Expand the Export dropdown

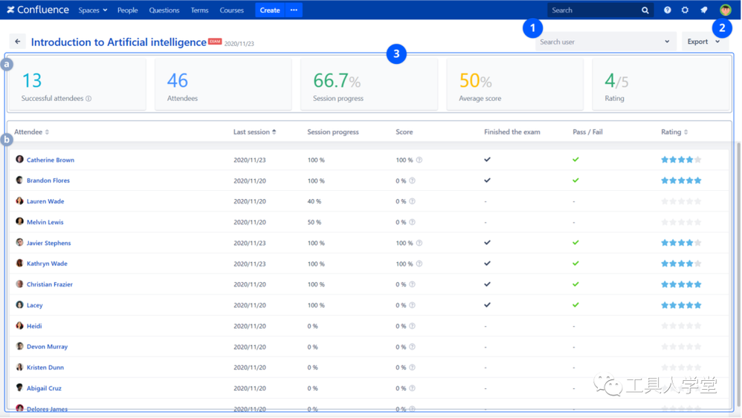(x=703, y=42)
